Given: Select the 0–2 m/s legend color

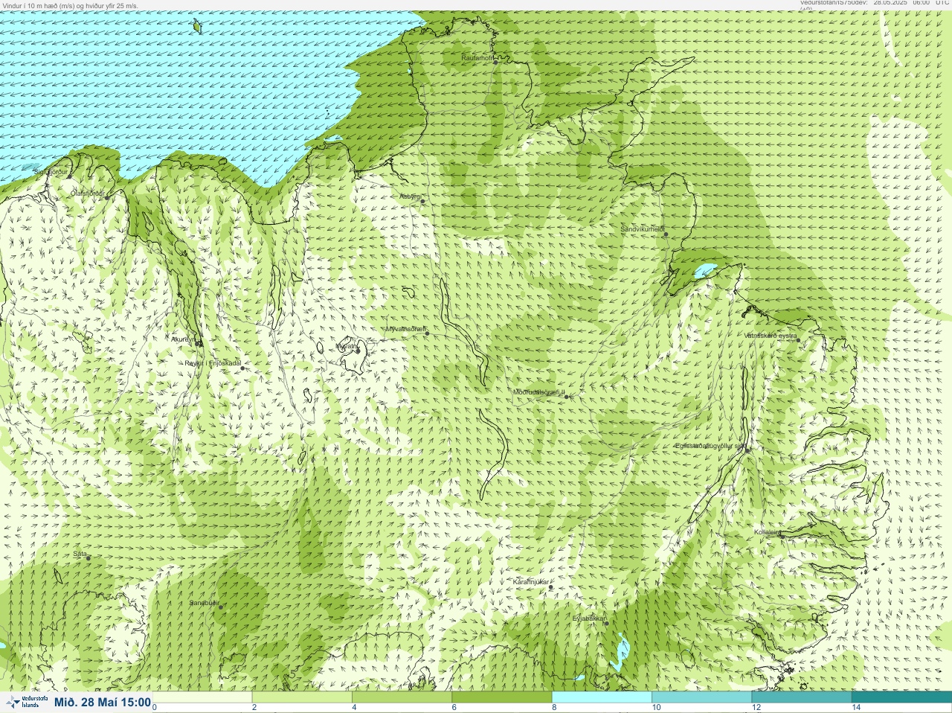Looking at the screenshot, I should coord(202,697).
